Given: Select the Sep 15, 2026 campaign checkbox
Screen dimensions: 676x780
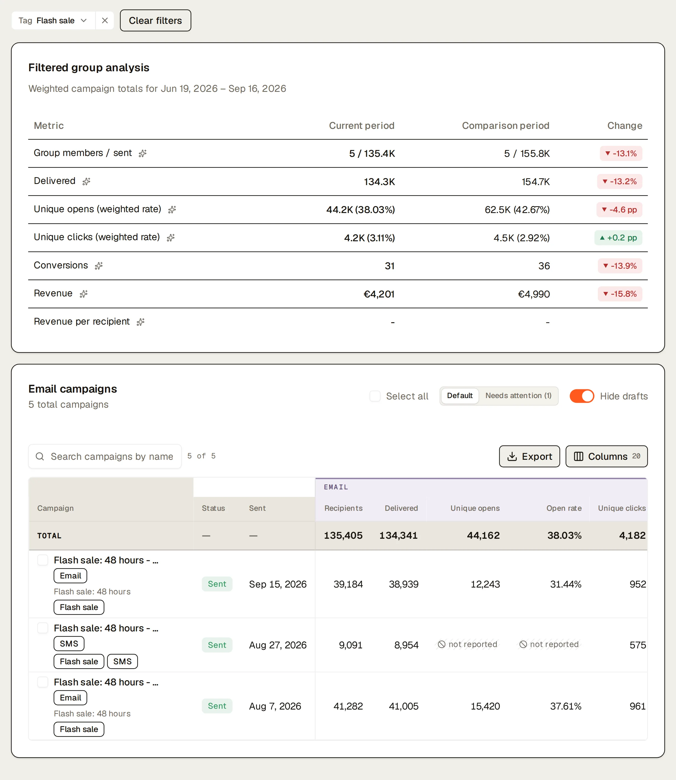Looking at the screenshot, I should point(43,560).
